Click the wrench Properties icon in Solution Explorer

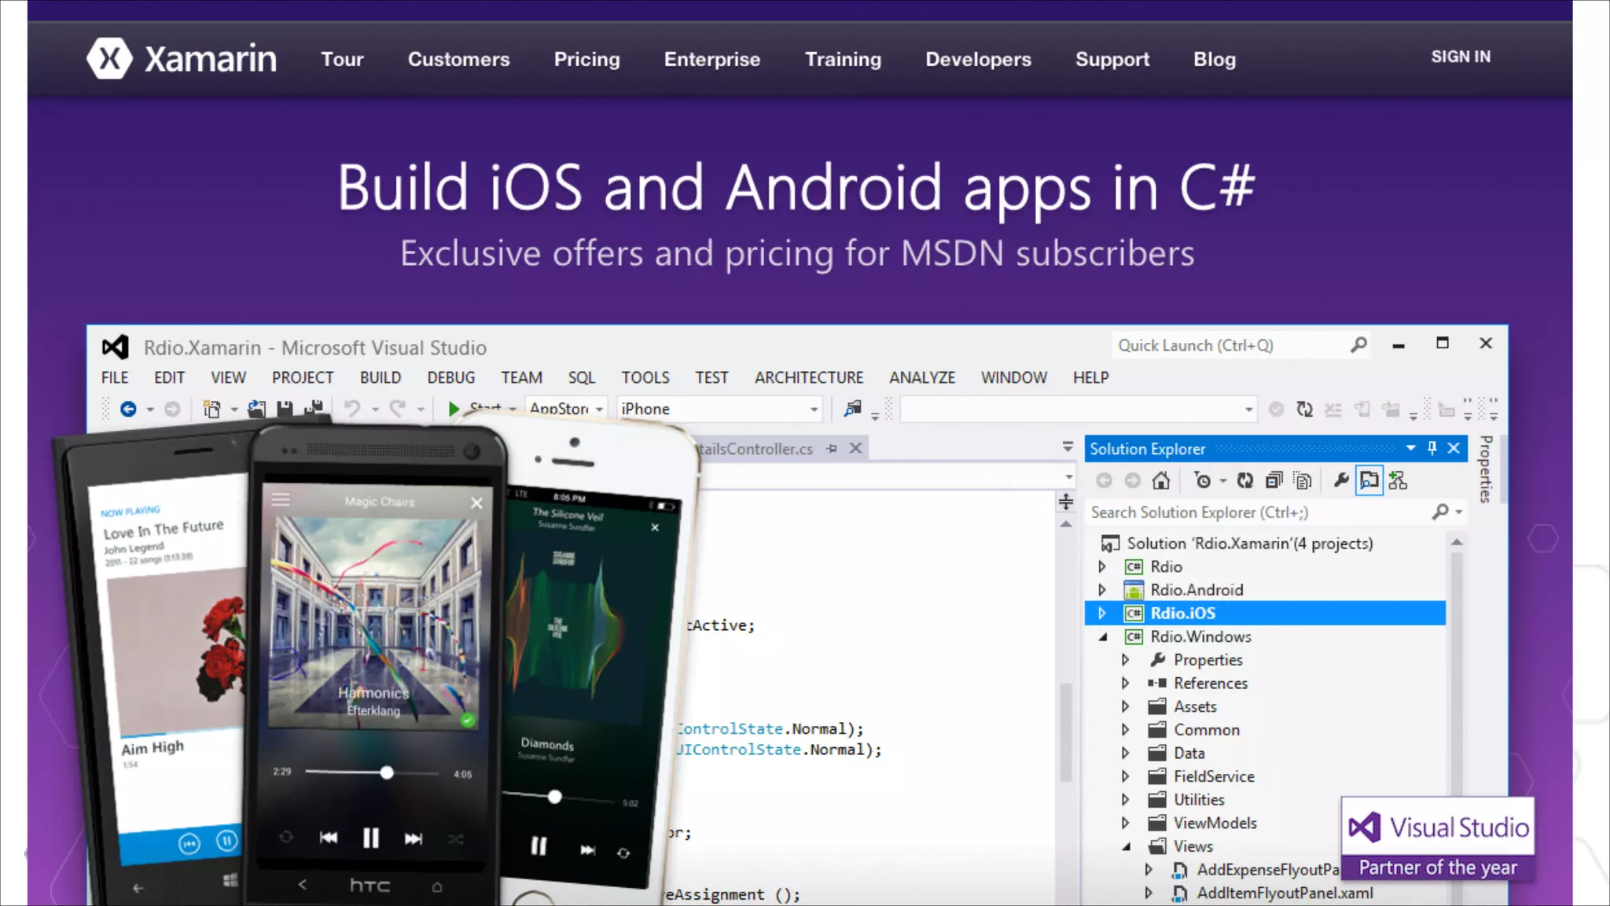(x=1341, y=481)
